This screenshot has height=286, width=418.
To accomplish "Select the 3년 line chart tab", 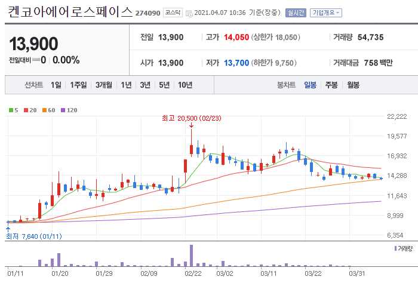I will [x=145, y=85].
